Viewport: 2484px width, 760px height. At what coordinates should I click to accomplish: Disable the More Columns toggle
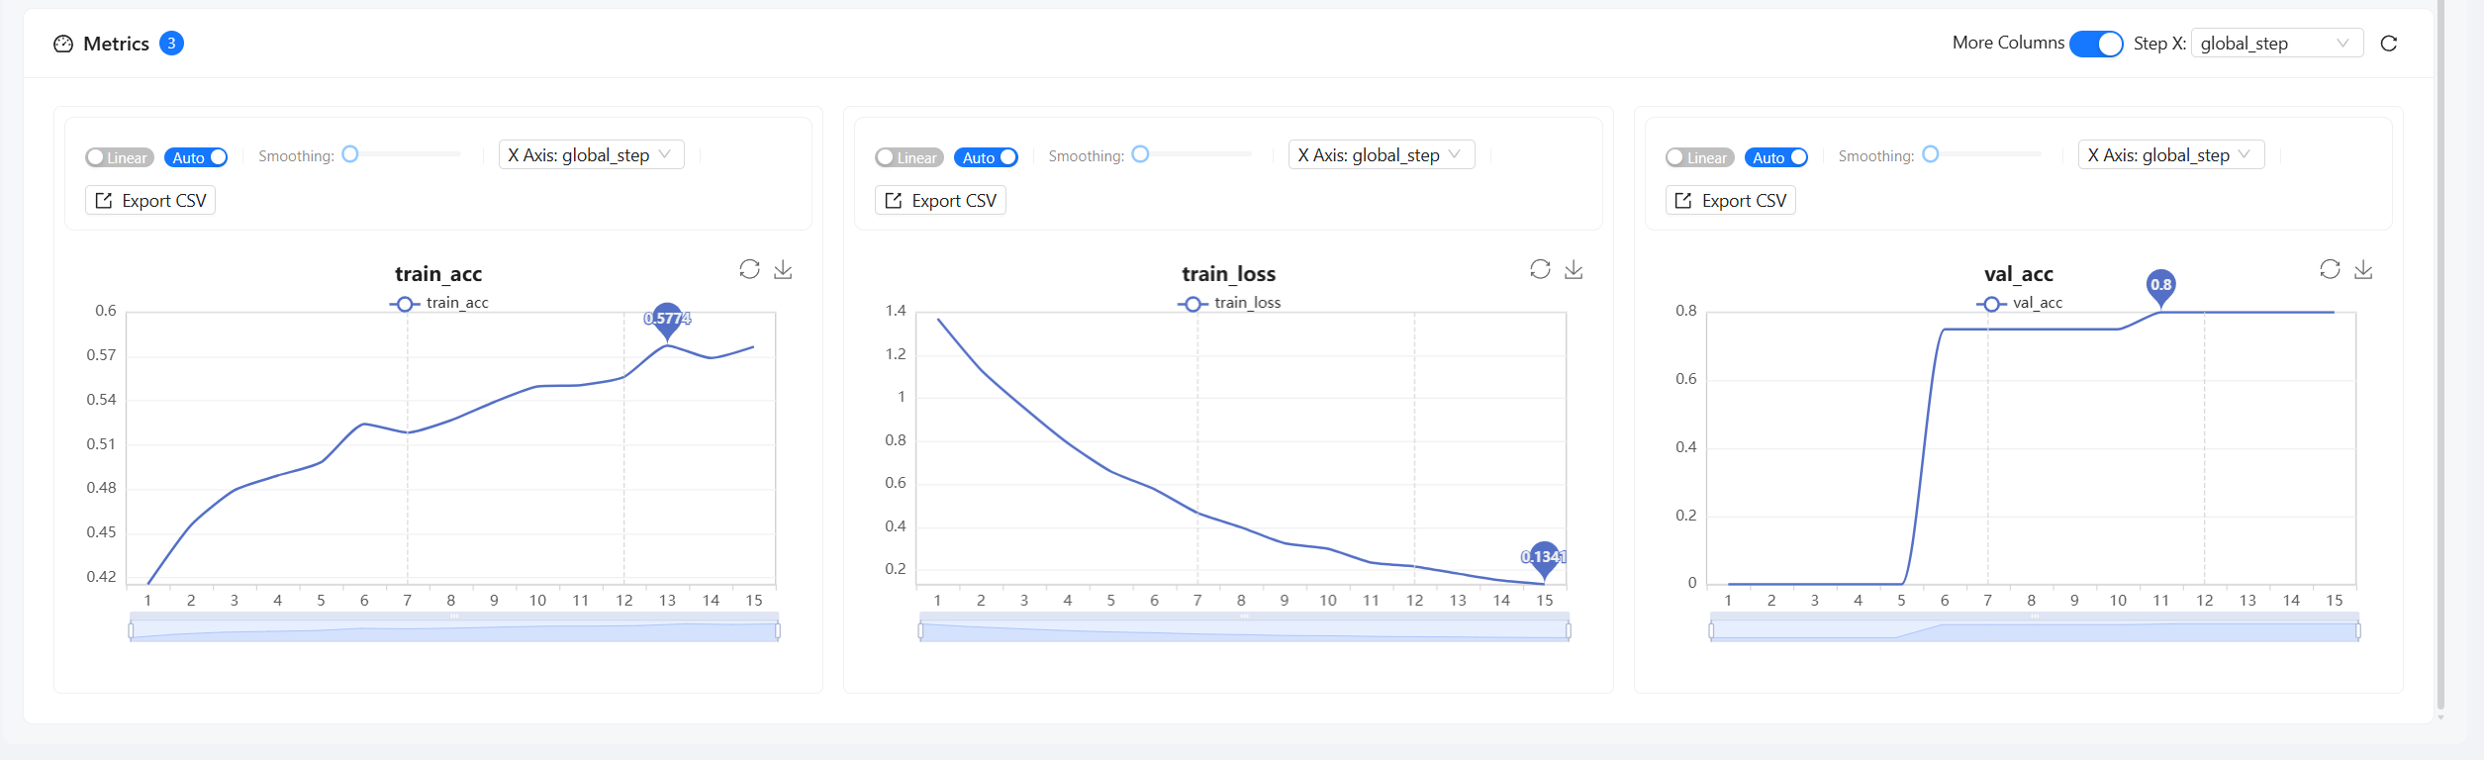pyautogui.click(x=2096, y=44)
